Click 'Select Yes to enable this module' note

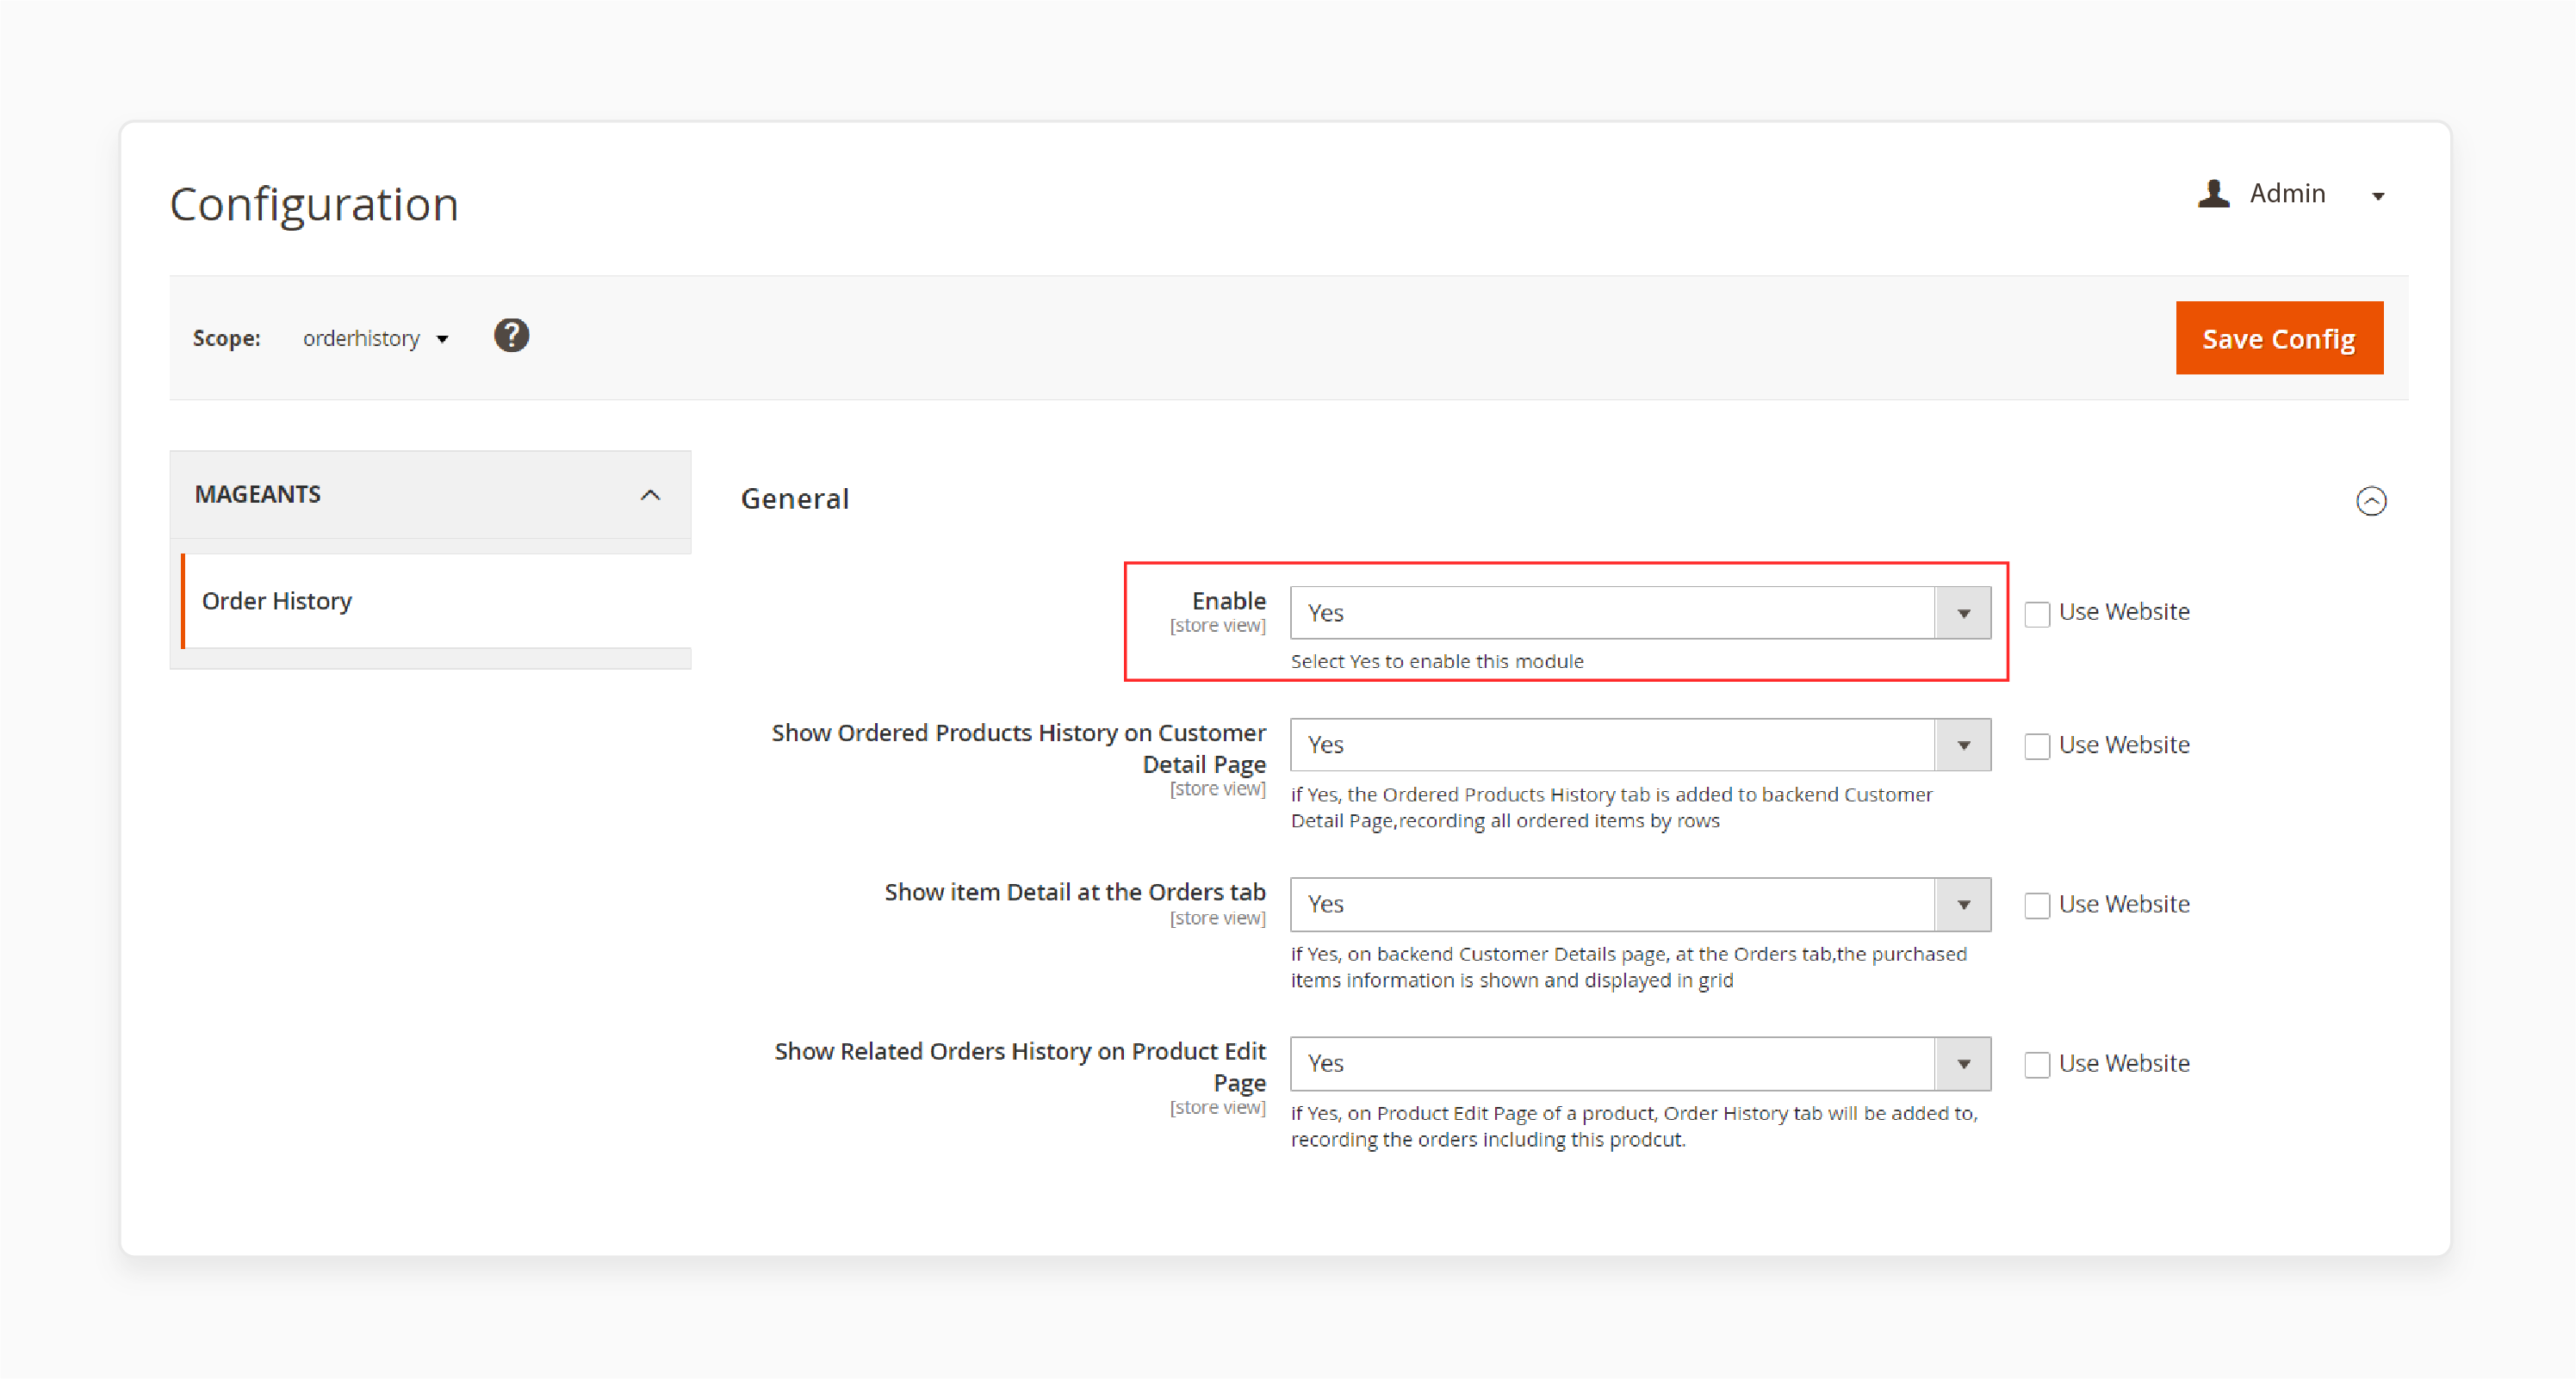(x=1437, y=661)
